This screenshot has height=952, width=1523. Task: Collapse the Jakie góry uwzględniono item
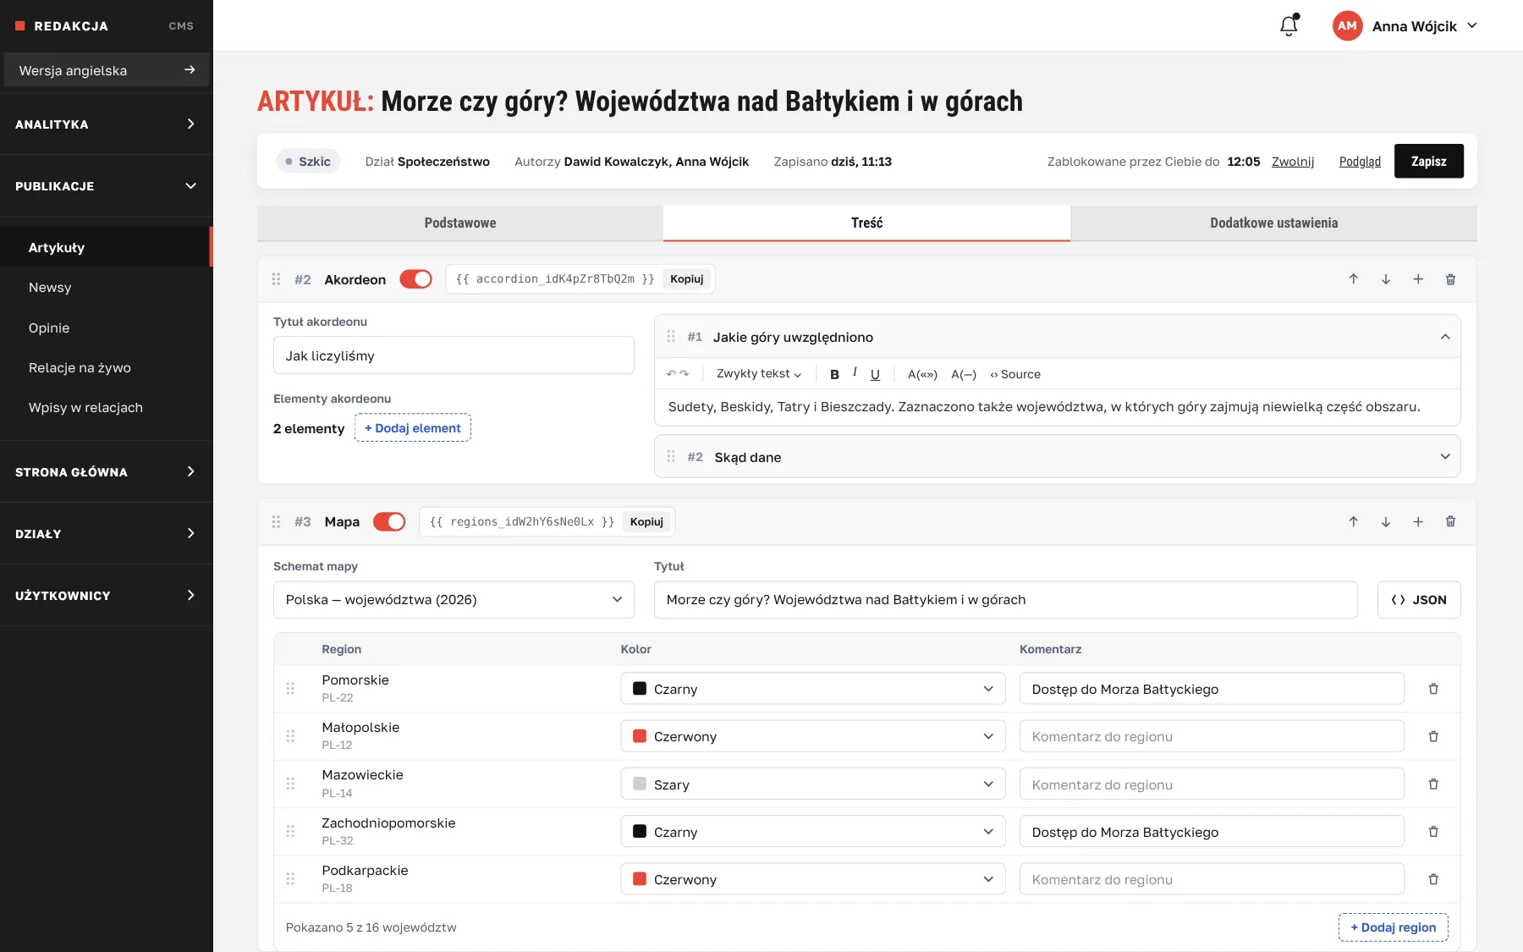(1445, 337)
